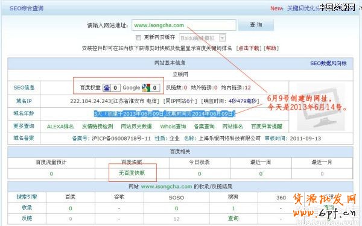The width and height of the screenshot is (362, 226).
Task: Open the 帮助 help link
Action: (271, 48)
